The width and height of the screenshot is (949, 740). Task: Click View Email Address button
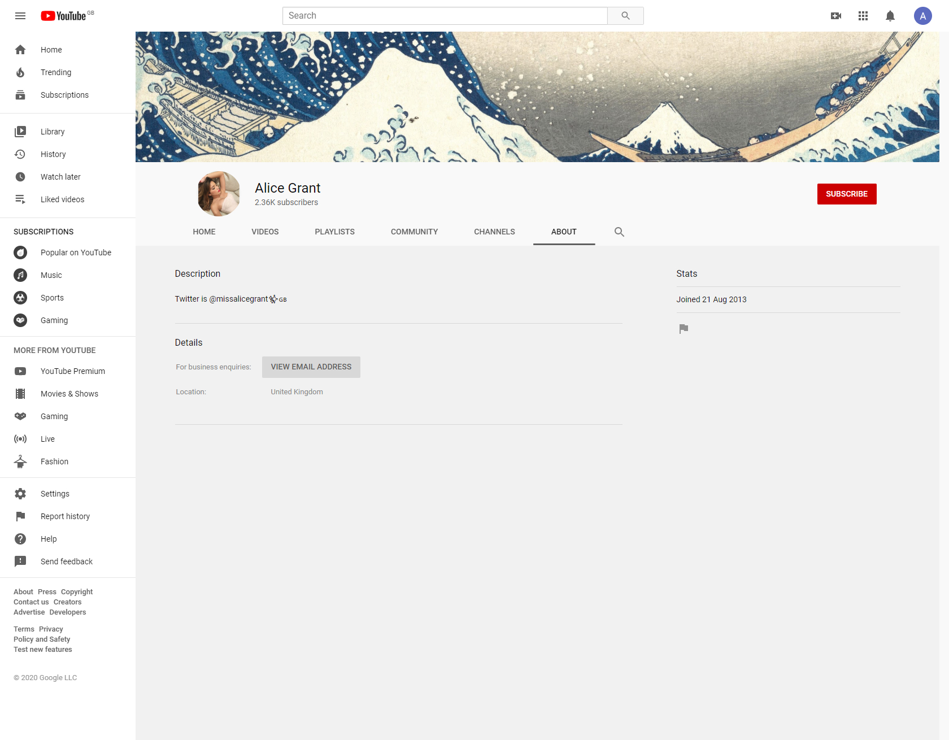(x=311, y=367)
